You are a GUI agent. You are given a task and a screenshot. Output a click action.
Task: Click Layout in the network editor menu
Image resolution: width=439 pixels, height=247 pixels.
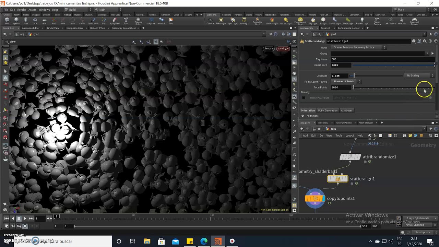[349, 136]
